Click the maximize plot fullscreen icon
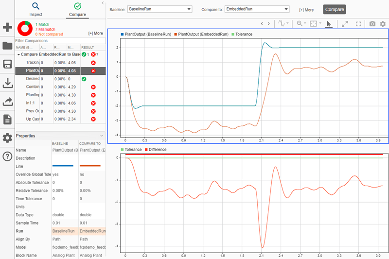Screen dimensions: 389x259 358,24
